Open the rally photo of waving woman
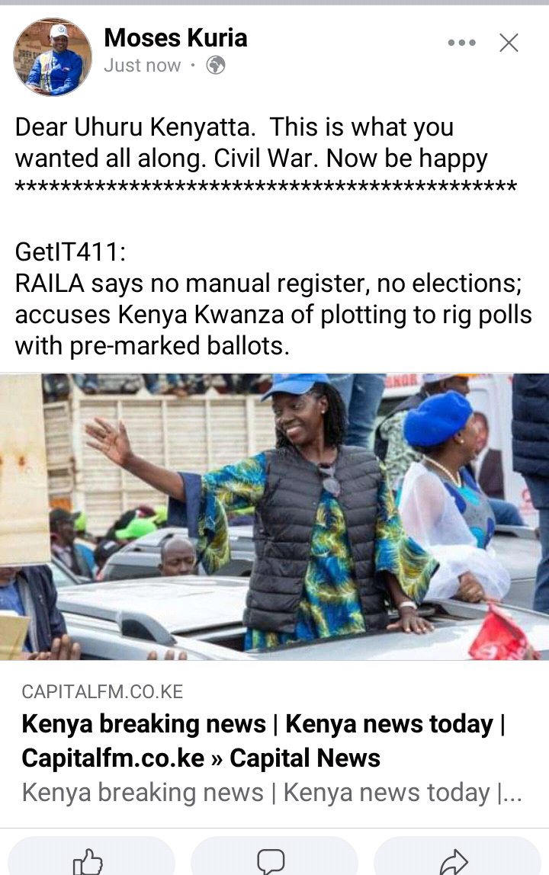Viewport: 549px width, 875px height. click(x=274, y=517)
